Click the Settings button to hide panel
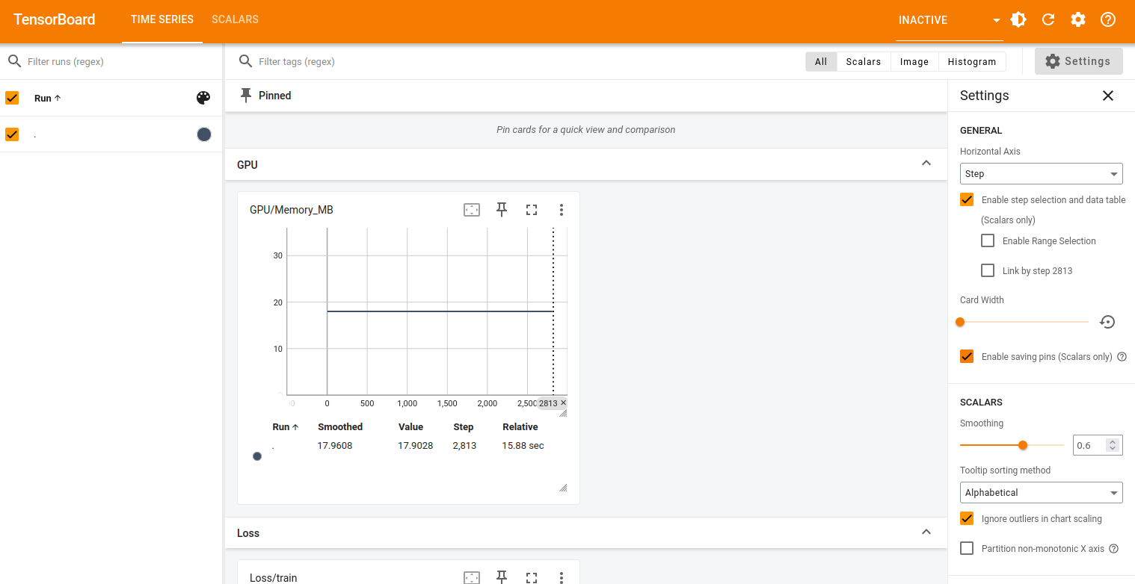The image size is (1135, 584). (1078, 61)
